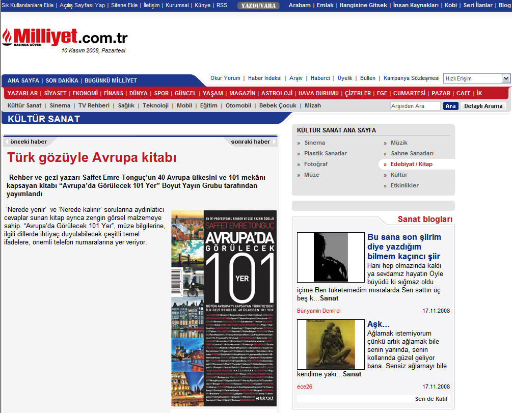
Task: Open the Avrupa'da Görülecek 101 Yer book cover
Action: click(x=224, y=308)
